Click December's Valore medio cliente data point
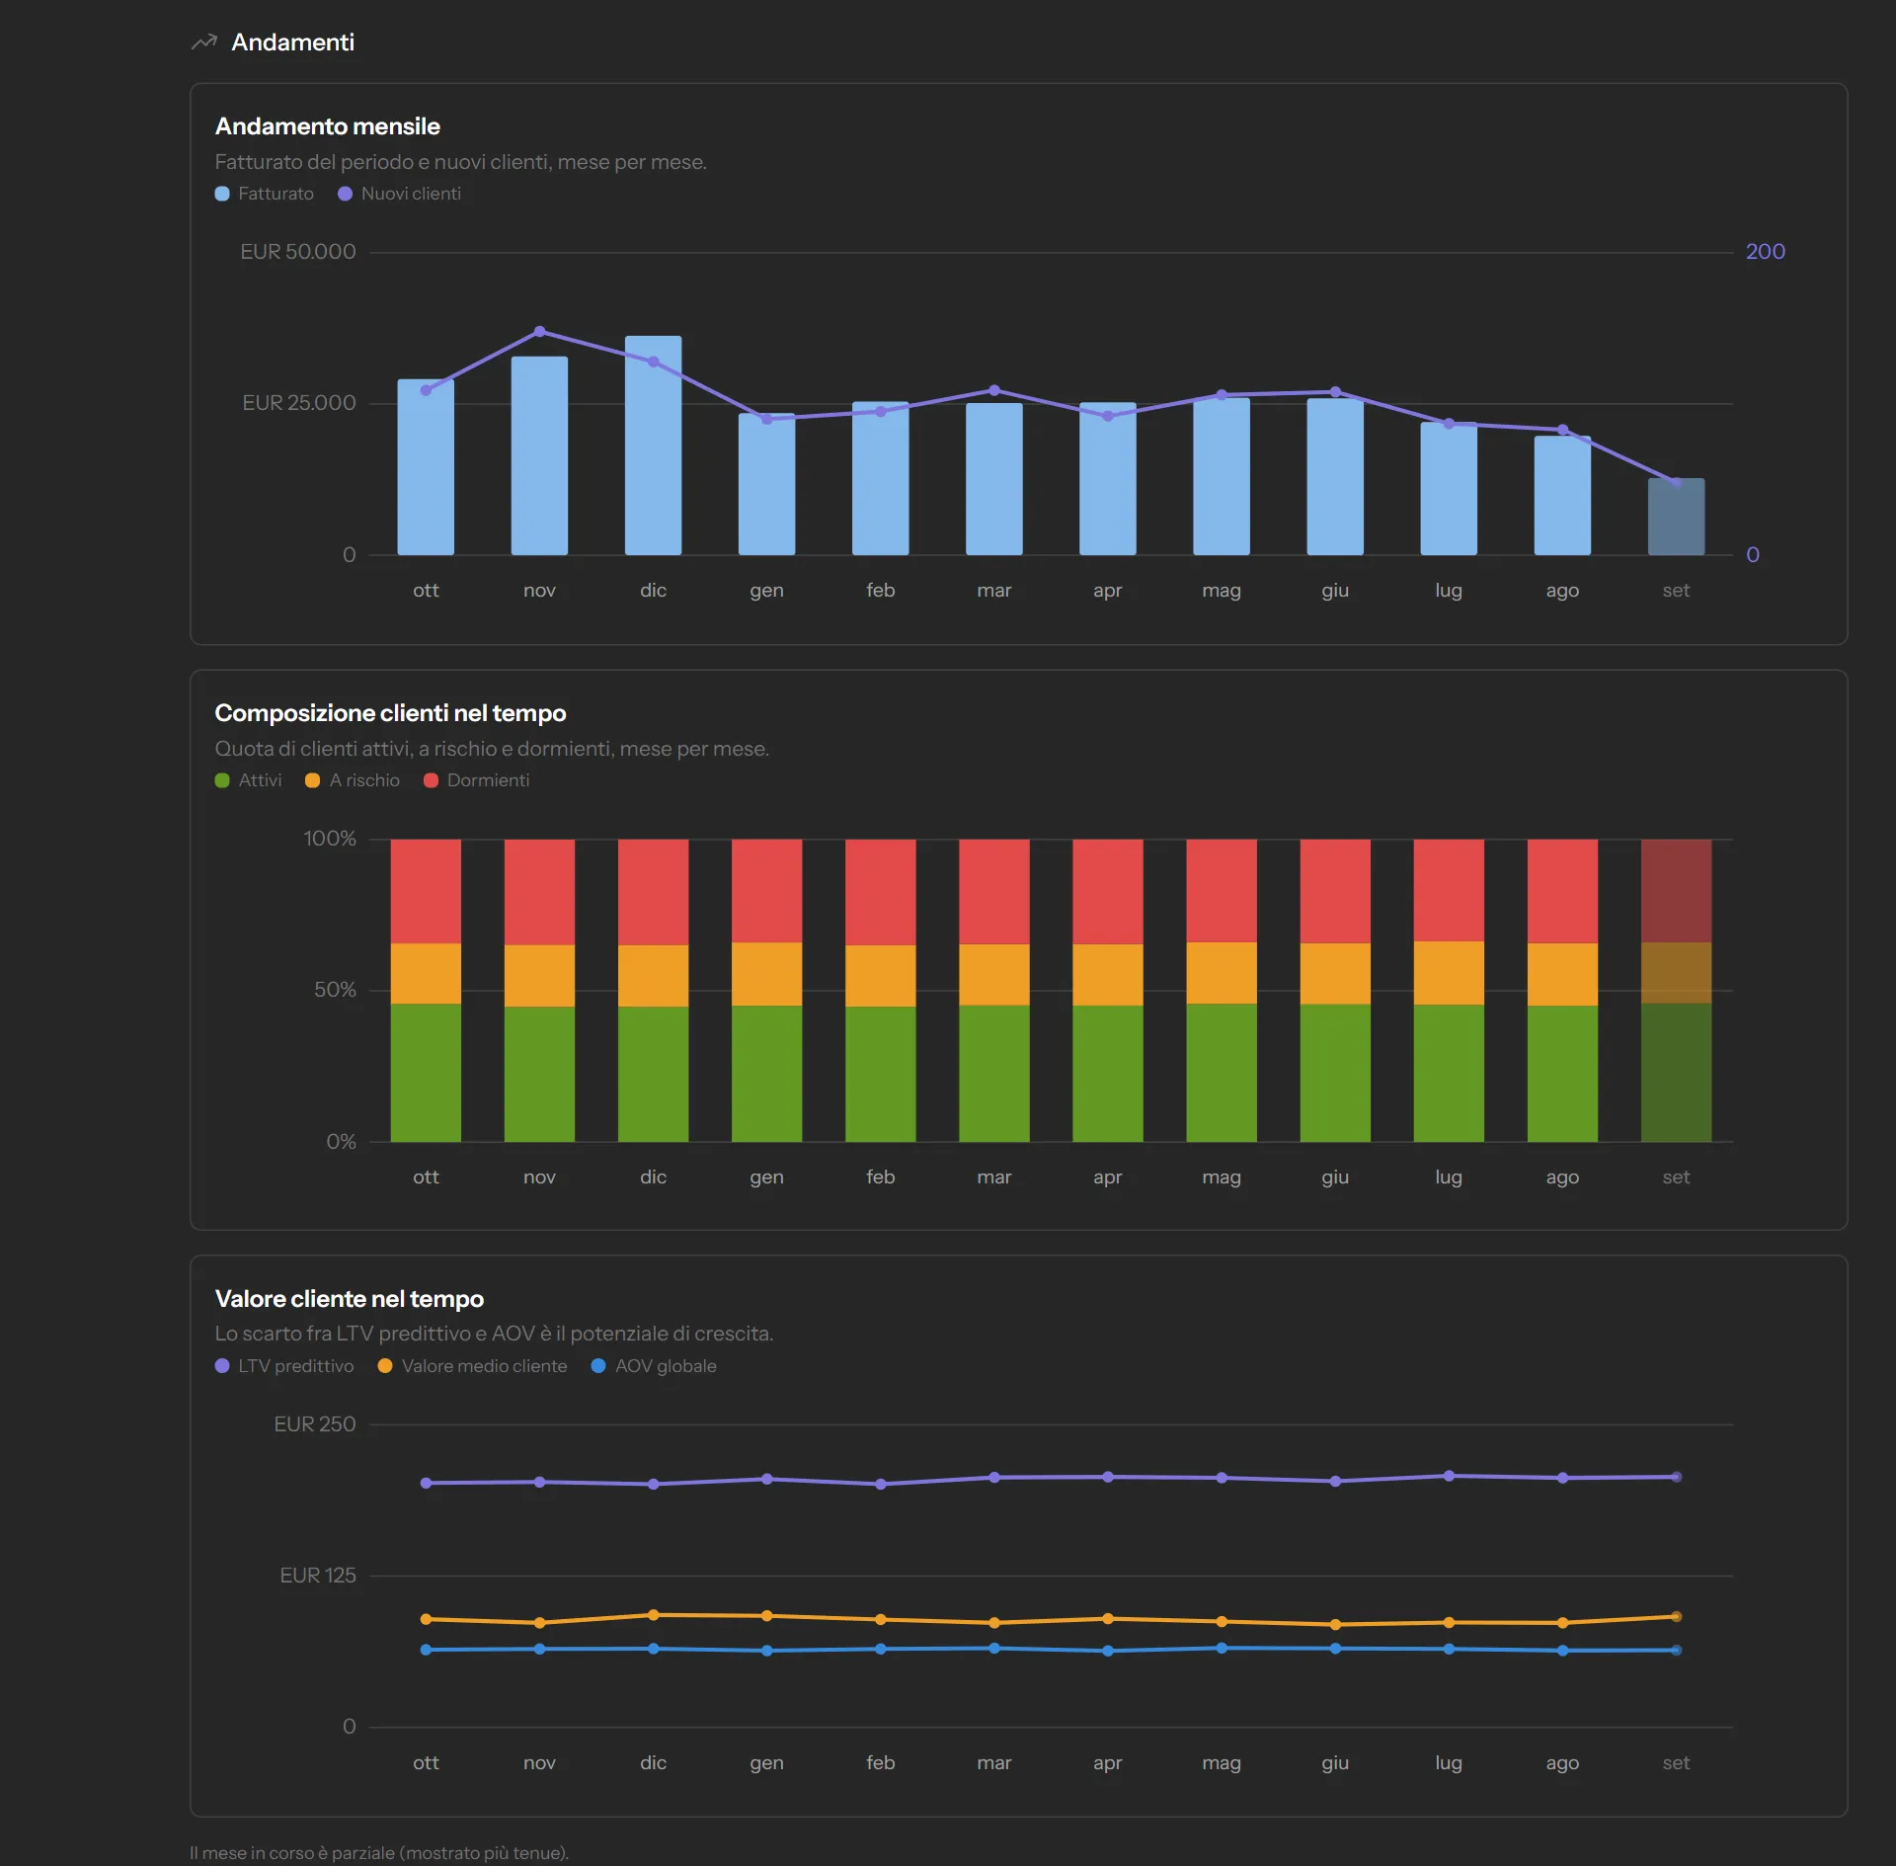The height and width of the screenshot is (1866, 1896). [653, 1615]
